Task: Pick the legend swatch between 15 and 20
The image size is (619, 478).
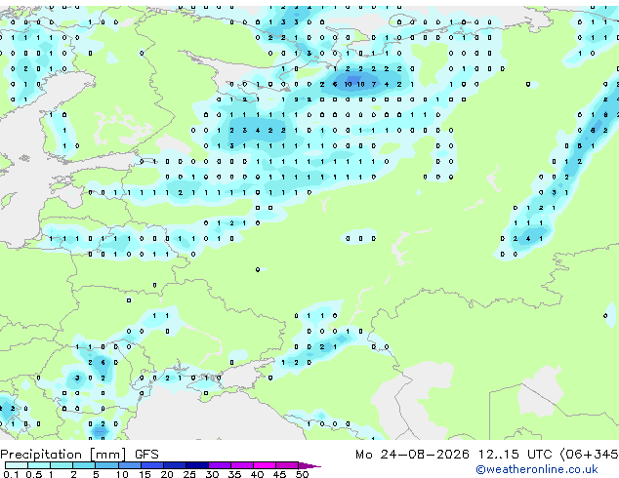Action: (x=152, y=465)
